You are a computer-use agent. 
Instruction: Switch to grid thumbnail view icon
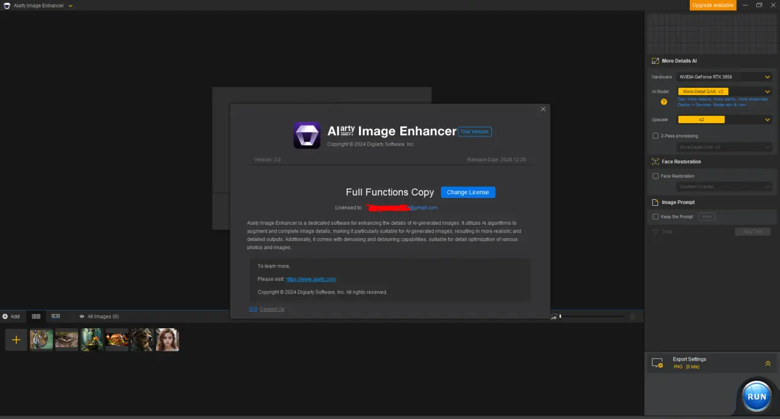pyautogui.click(x=36, y=317)
